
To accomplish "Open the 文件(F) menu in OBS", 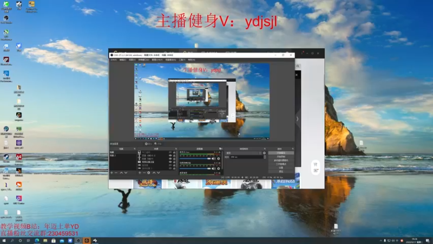I will click(x=114, y=60).
